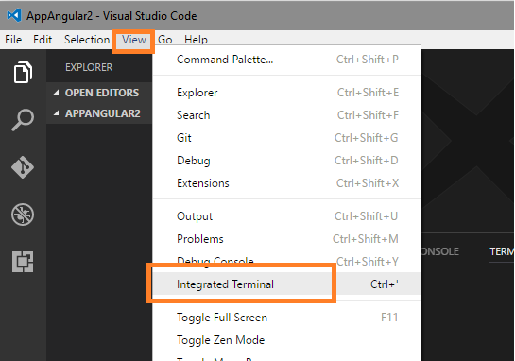Screen dimensions: 515x361
Task: Switch to the TERMINAL panel tab
Action: pos(502,251)
